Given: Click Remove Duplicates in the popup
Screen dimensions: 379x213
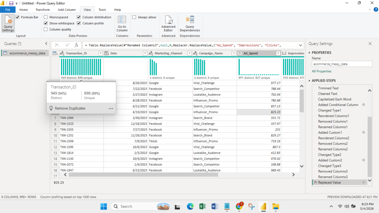Looking at the screenshot, I should coord(70,108).
